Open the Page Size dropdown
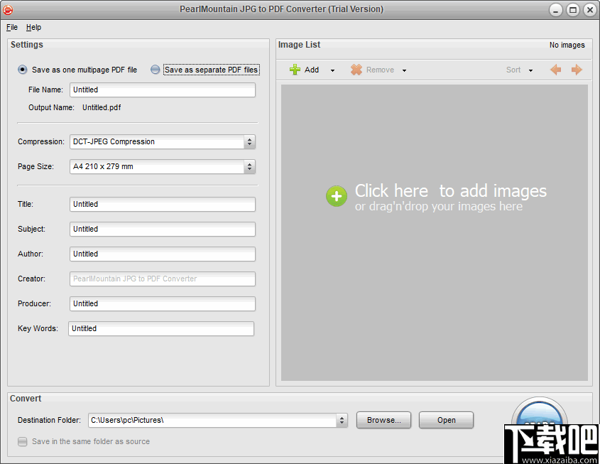Image resolution: width=600 pixels, height=464 pixels. 249,167
